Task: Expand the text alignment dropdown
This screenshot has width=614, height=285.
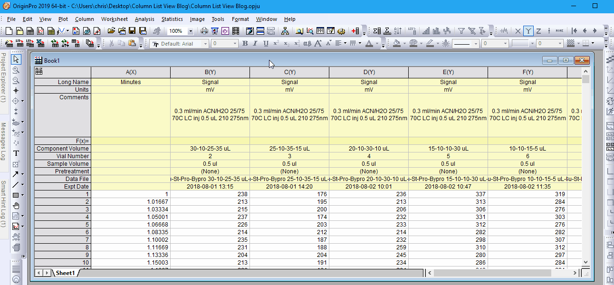Action: tap(345, 43)
